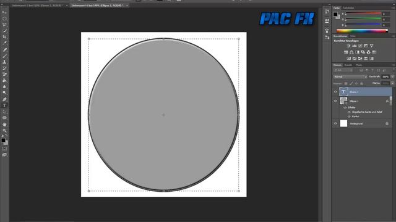This screenshot has height=222, width=396.
Task: Select the Clone Stamp tool
Action: click(x=4, y=62)
